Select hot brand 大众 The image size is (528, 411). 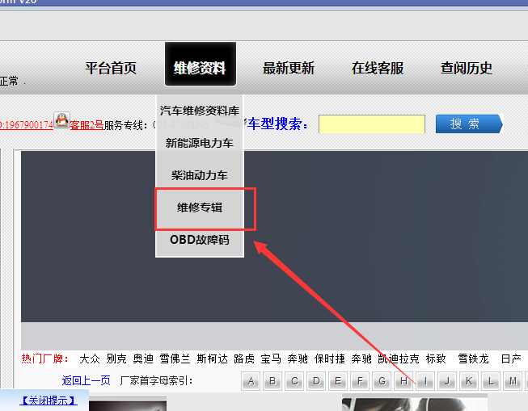[90, 359]
